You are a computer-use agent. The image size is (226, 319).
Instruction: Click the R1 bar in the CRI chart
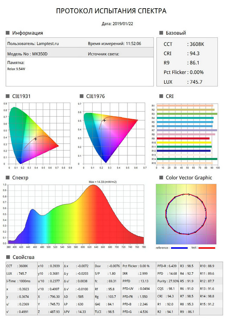185,106
